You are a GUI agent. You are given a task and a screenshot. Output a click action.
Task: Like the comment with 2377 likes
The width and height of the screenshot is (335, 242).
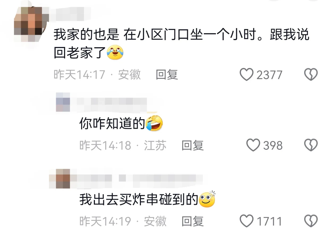click(x=246, y=75)
